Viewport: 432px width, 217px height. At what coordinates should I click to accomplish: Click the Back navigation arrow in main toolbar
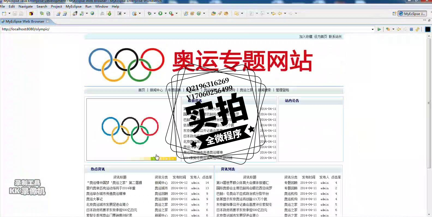[280, 13]
